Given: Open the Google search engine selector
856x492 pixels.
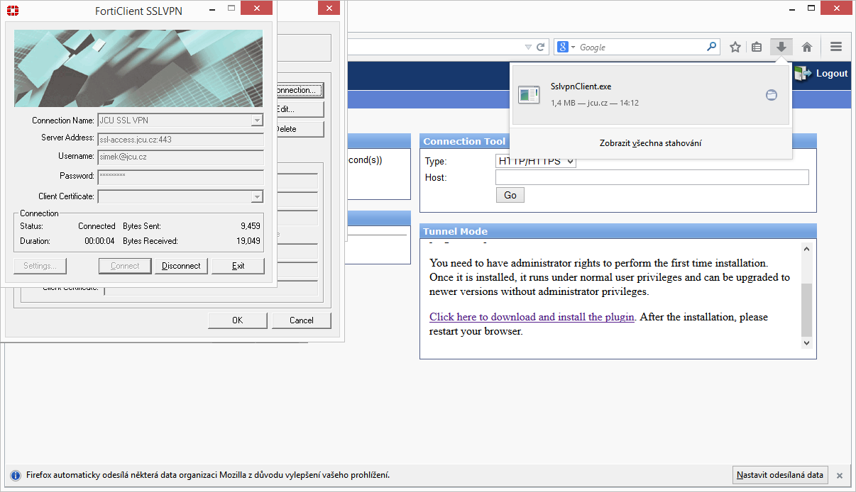Looking at the screenshot, I should point(566,47).
